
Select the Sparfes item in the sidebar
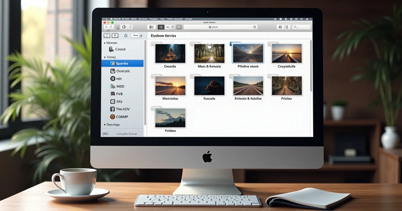122,63
